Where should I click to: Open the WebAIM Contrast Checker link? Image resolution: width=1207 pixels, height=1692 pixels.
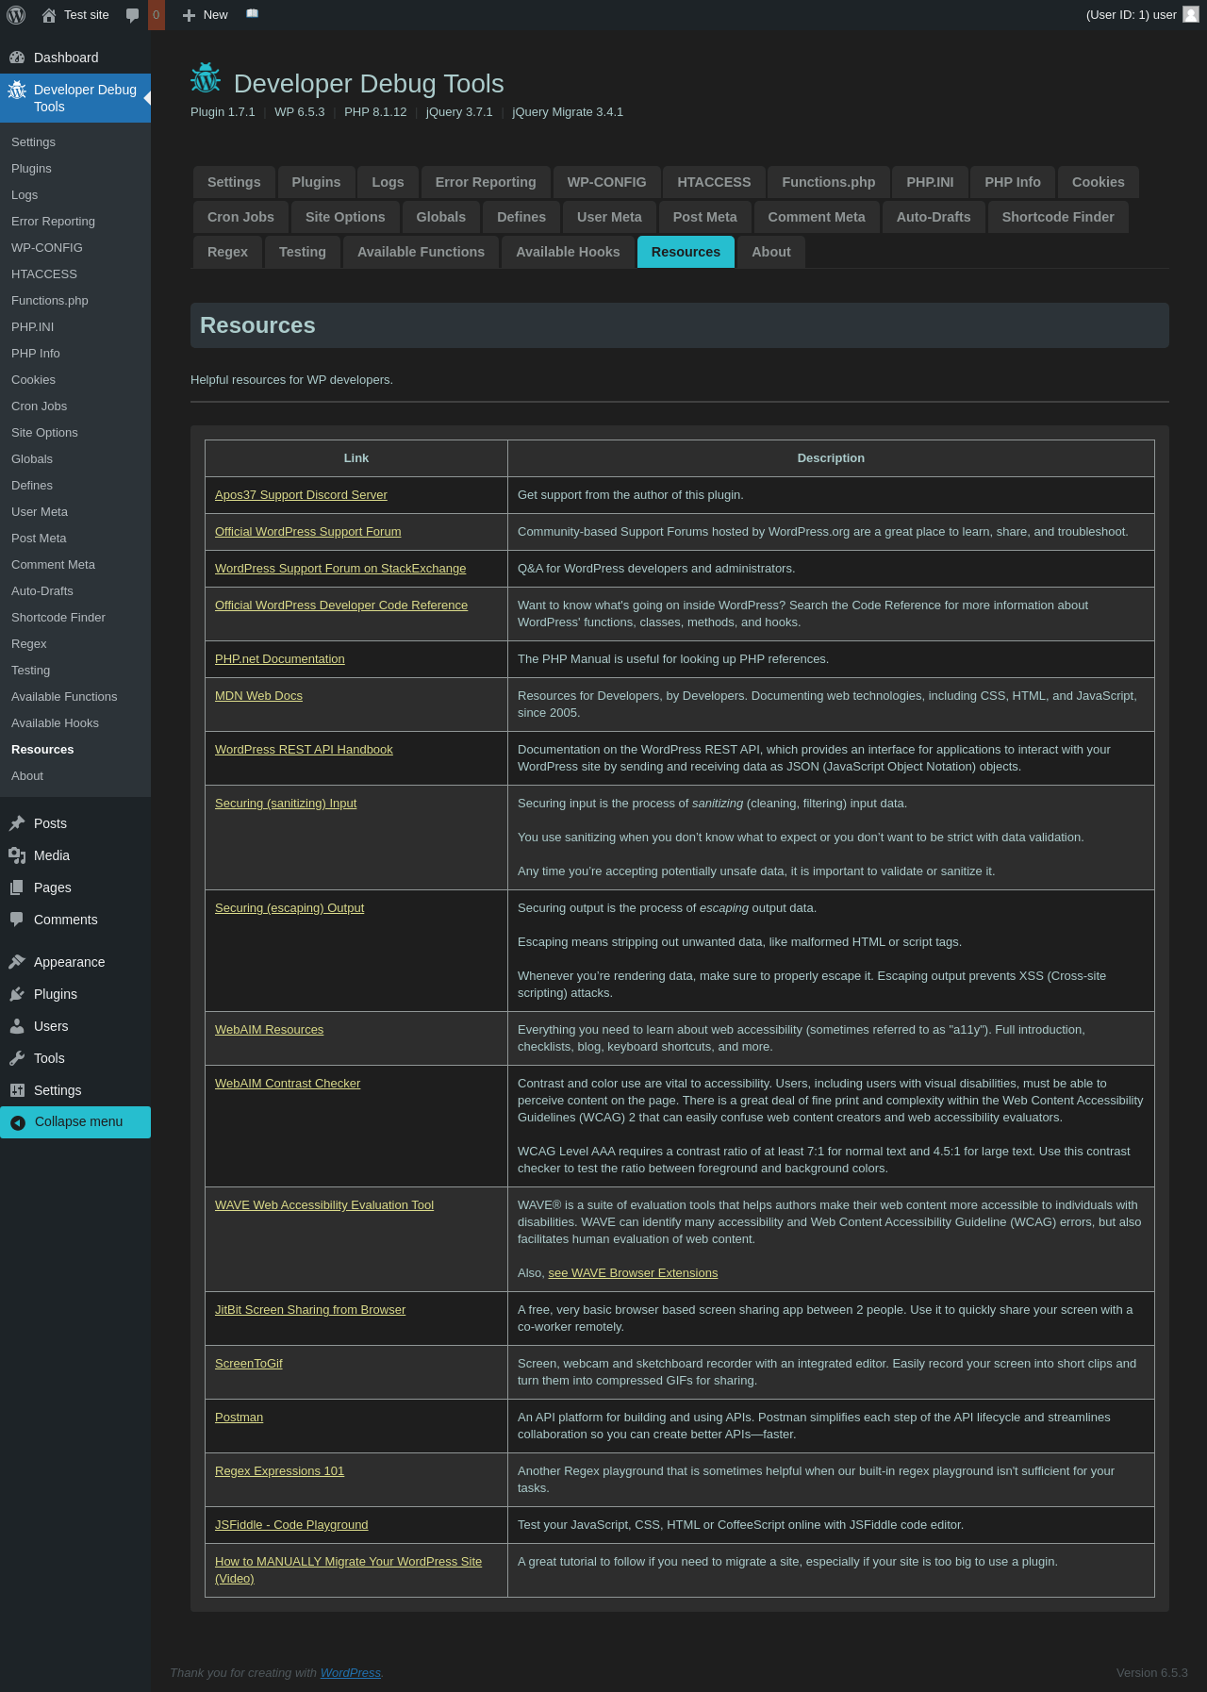288,1084
